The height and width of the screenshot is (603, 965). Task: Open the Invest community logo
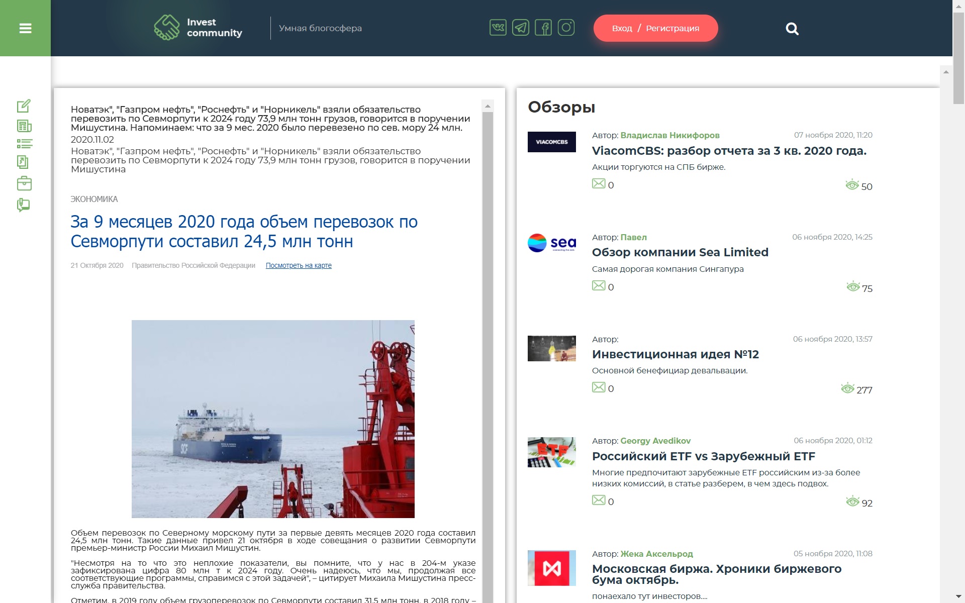point(198,28)
